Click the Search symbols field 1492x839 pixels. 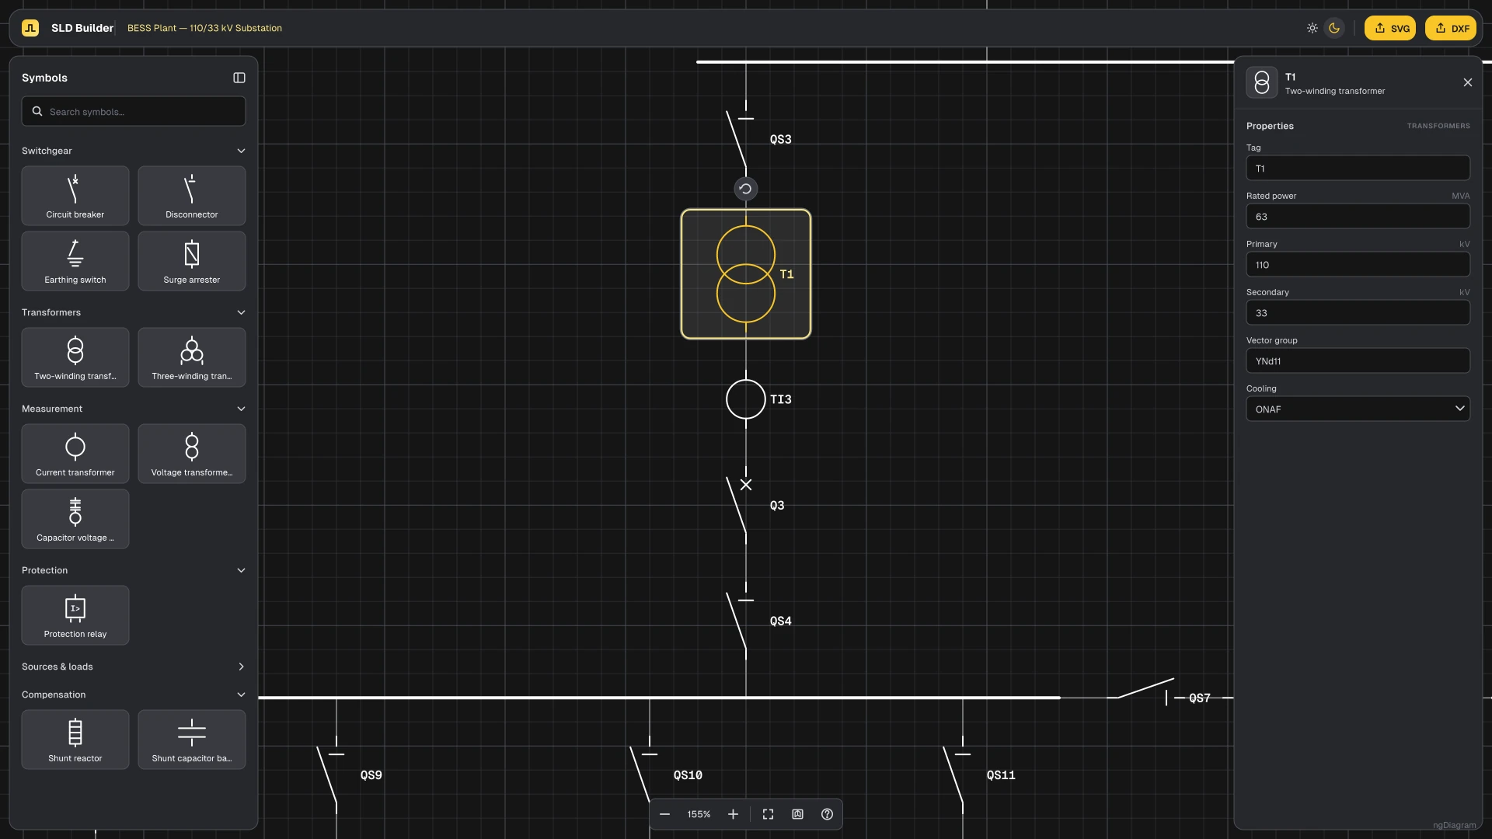tap(134, 111)
